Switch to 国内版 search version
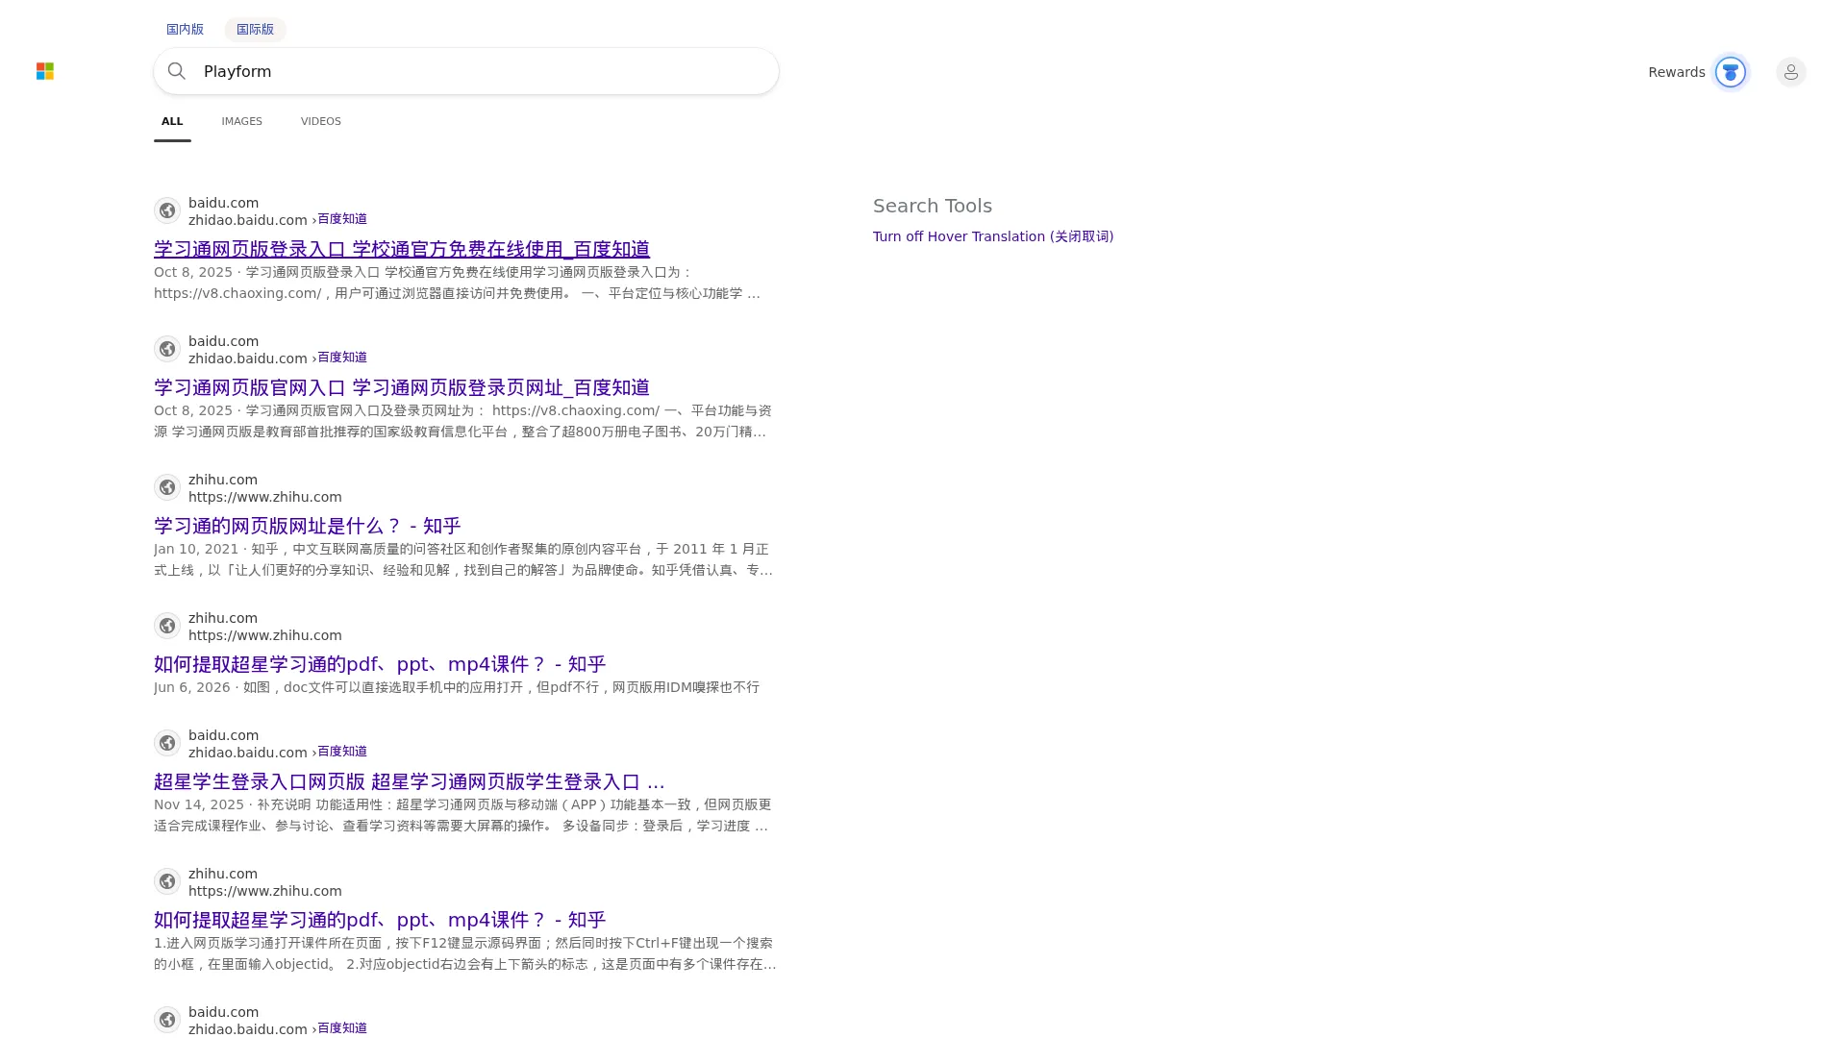This screenshot has height=1038, width=1846. [185, 29]
